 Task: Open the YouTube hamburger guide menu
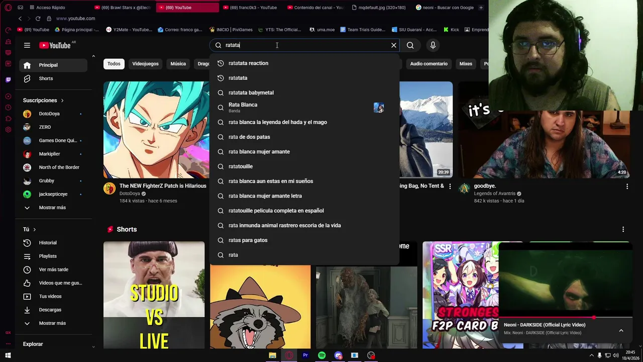click(27, 45)
